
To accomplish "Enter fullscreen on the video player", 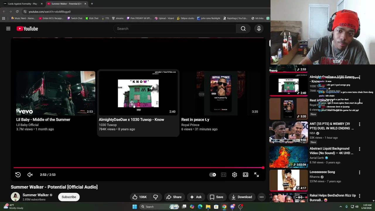I will (x=256, y=175).
